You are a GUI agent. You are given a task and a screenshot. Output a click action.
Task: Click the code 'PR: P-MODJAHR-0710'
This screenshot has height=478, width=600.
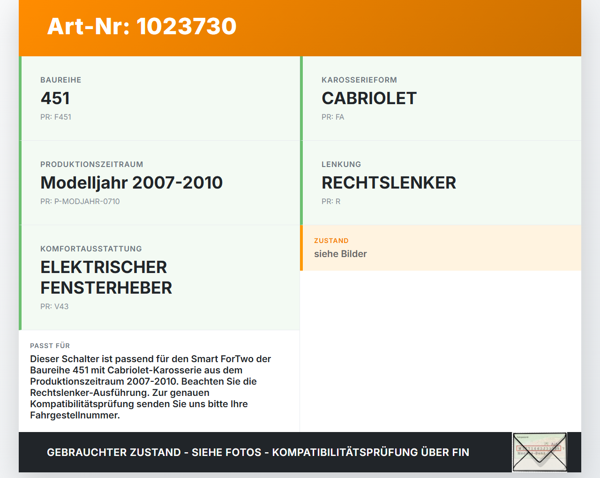pos(80,201)
